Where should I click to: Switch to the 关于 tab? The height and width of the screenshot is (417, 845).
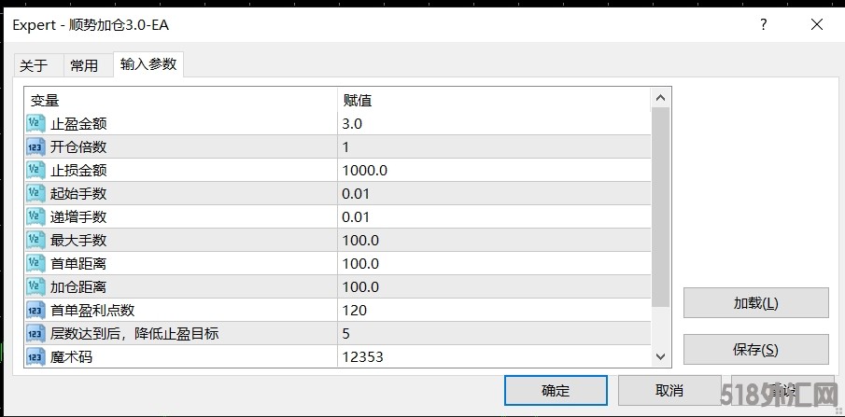click(x=34, y=65)
